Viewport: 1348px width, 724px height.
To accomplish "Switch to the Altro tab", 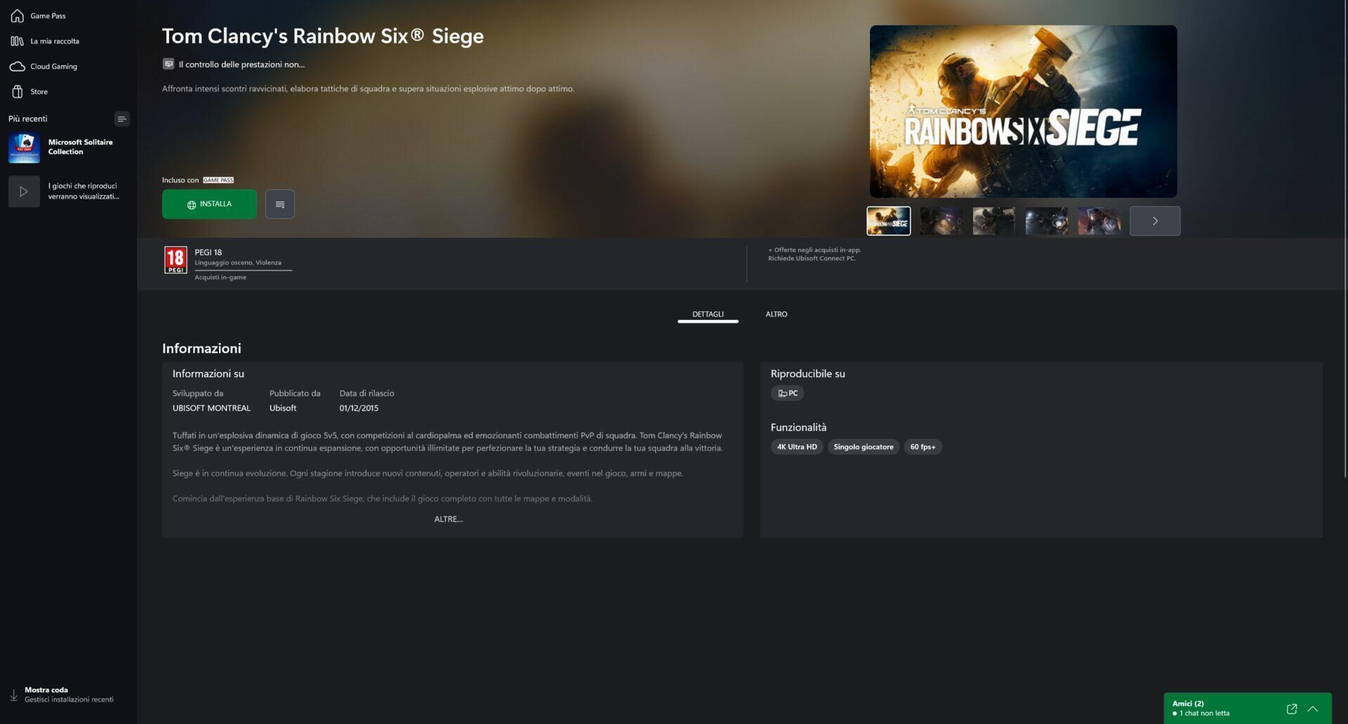I will click(x=777, y=314).
